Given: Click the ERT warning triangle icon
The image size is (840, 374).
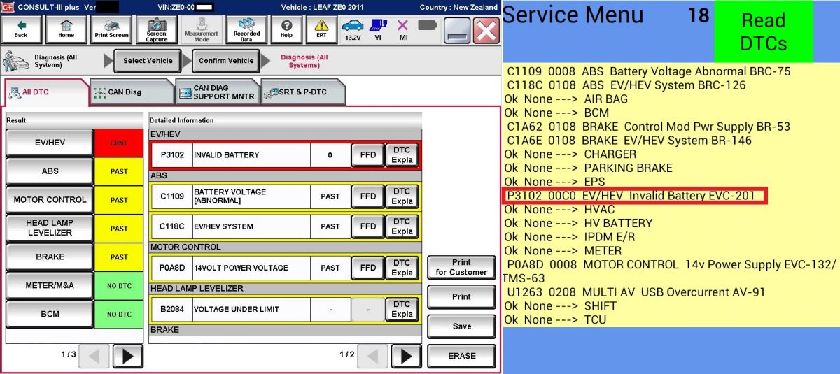Looking at the screenshot, I should coord(321,29).
